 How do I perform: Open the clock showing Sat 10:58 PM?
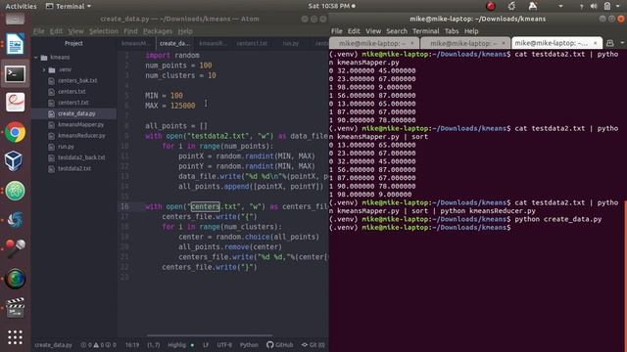pyautogui.click(x=331, y=6)
